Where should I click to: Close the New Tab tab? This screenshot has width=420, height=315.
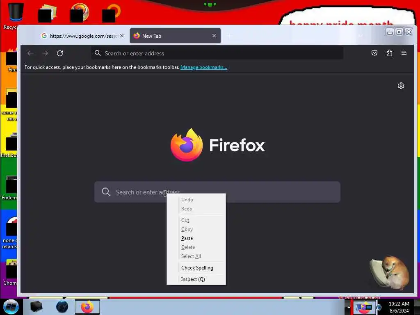tap(214, 36)
